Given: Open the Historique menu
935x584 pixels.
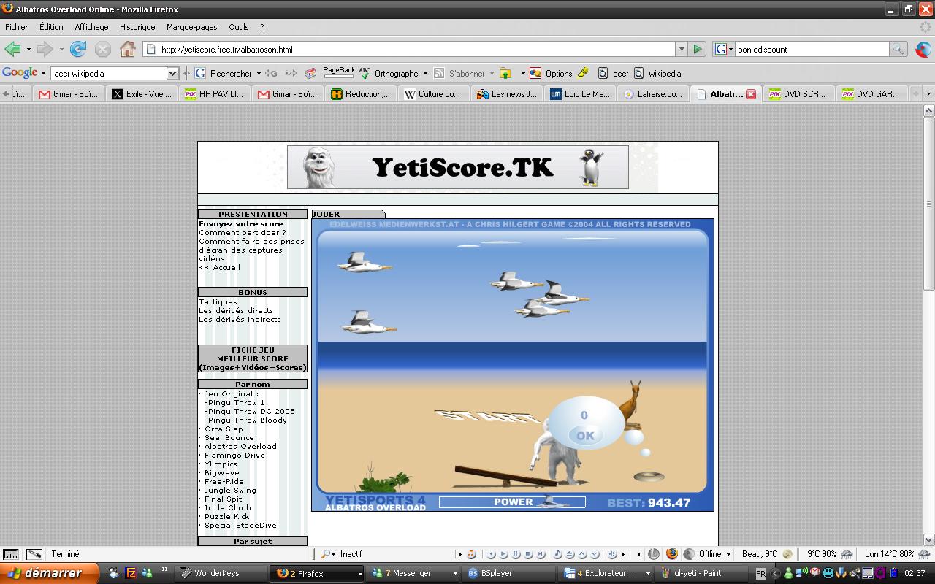Looking at the screenshot, I should click(x=137, y=27).
